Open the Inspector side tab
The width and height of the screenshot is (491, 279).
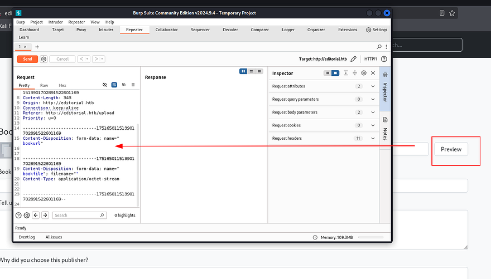(x=385, y=88)
